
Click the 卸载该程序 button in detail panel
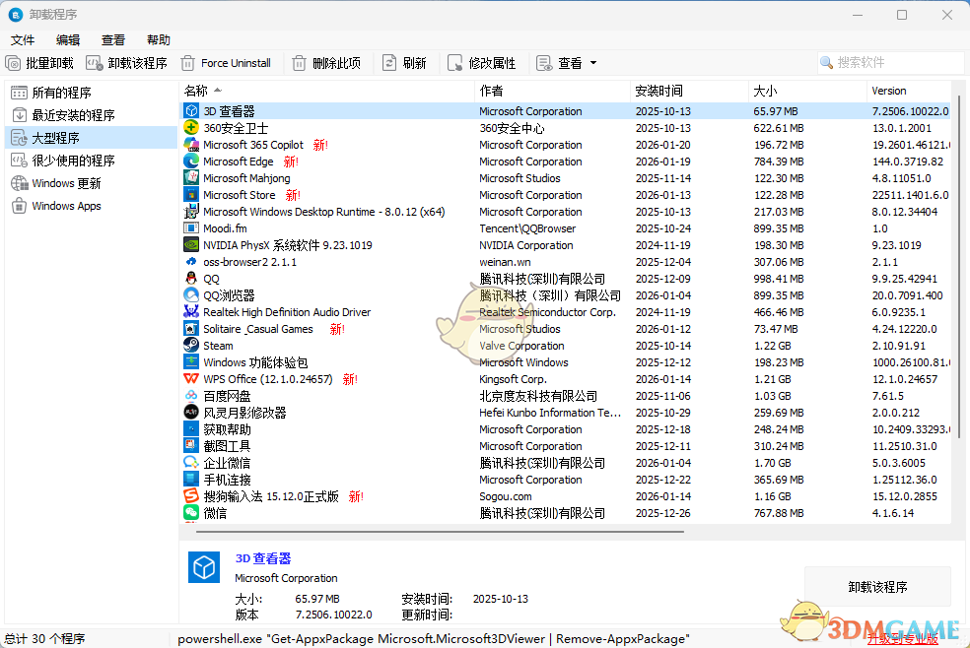tap(876, 586)
